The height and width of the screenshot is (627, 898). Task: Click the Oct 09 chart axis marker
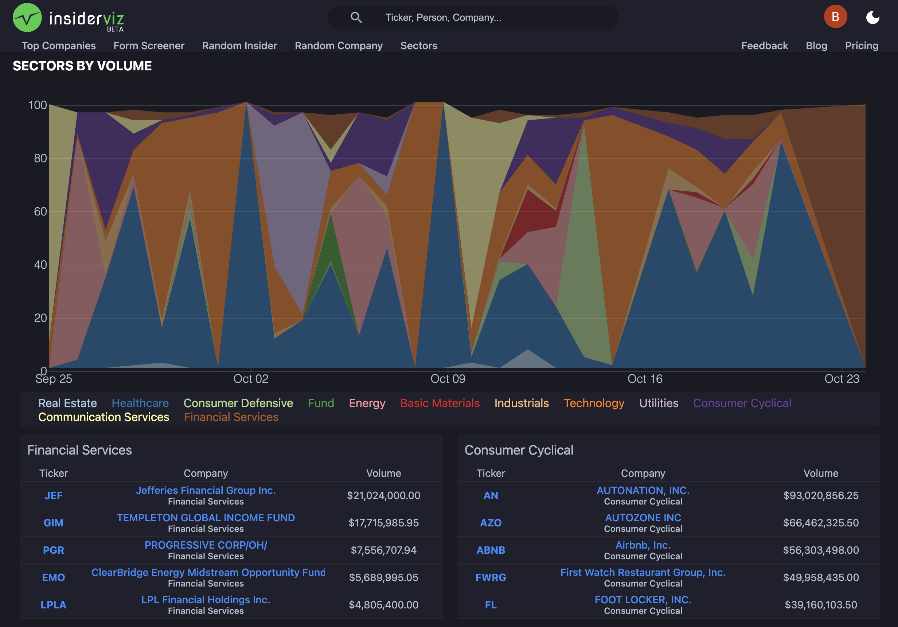pyautogui.click(x=448, y=378)
